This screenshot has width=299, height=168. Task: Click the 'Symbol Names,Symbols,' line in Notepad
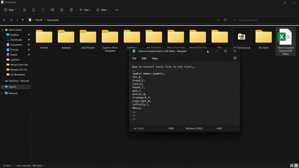pos(149,74)
